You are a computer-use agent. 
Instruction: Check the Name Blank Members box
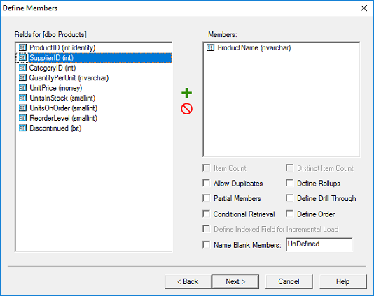207,244
